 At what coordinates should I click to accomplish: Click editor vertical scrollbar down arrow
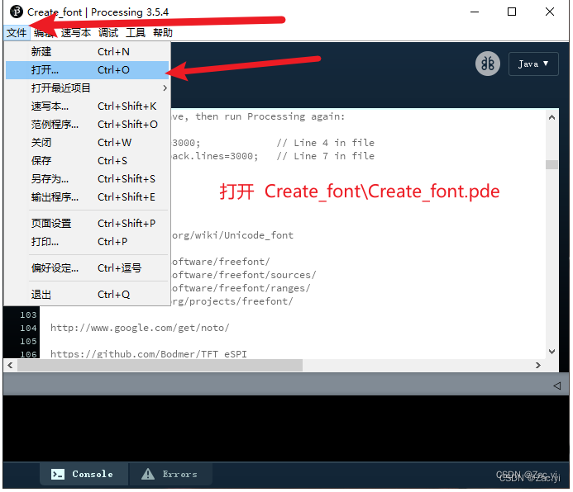pos(552,352)
